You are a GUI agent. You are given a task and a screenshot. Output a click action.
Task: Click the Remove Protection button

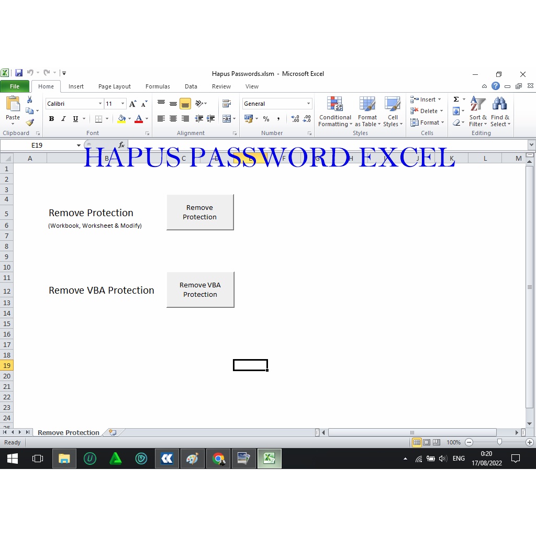(200, 212)
